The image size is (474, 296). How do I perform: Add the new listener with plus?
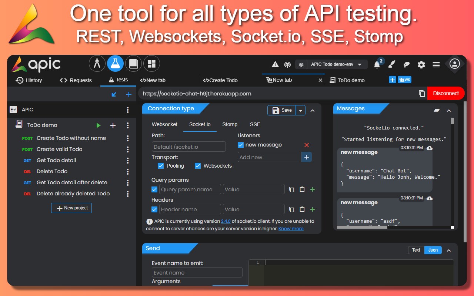(306, 157)
